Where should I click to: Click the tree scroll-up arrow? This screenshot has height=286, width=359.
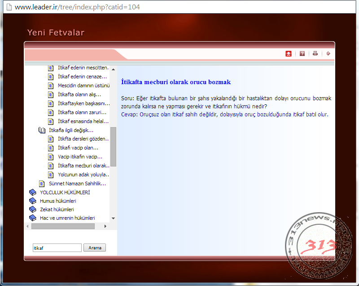113,69
